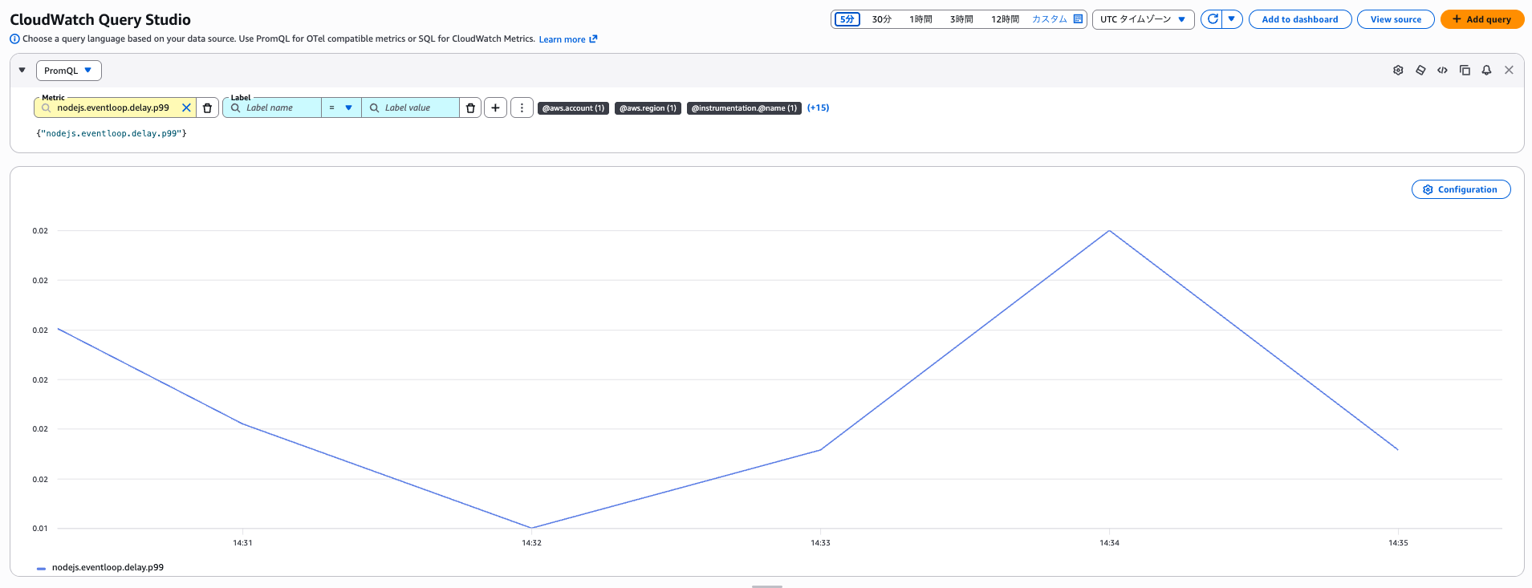This screenshot has height=588, width=1532.
Task: Click the Add to dashboard button
Action: pyautogui.click(x=1299, y=19)
